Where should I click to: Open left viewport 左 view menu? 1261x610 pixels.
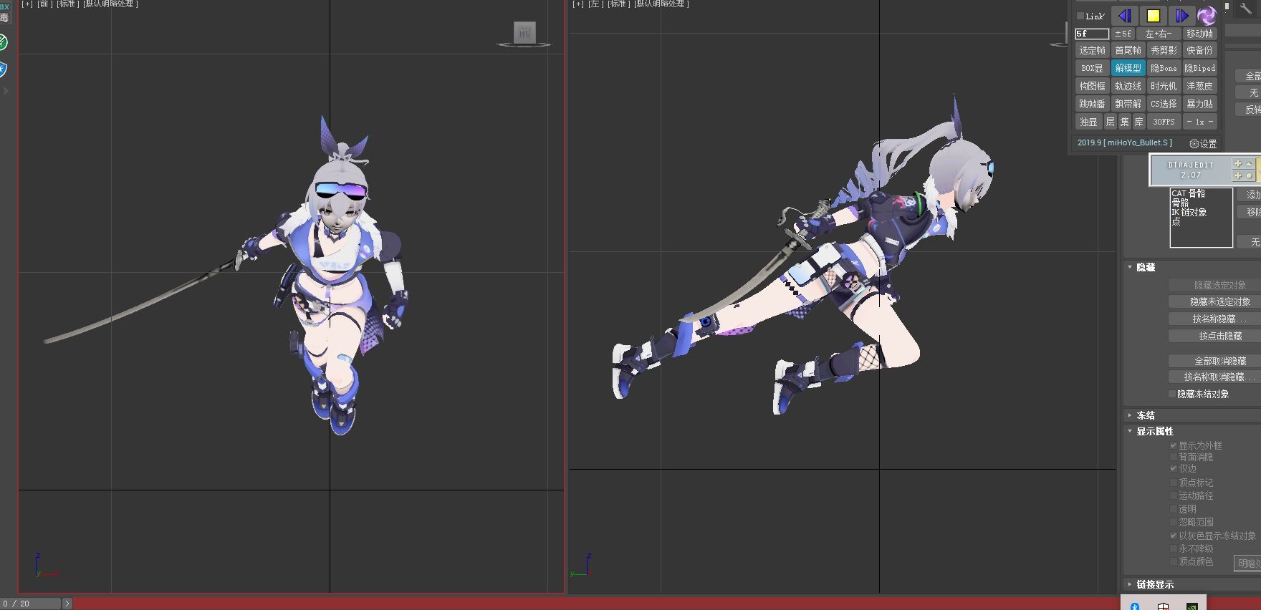coord(595,4)
